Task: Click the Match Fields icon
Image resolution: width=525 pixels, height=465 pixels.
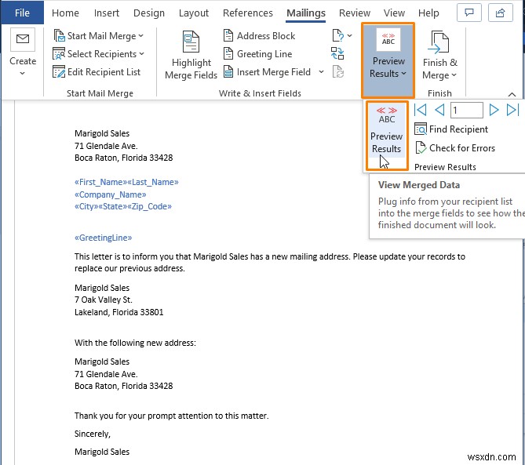Action: tap(337, 53)
